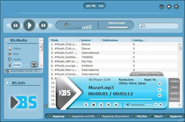Click the volume slider in the mini player
The height and width of the screenshot is (122, 185).
[141, 105]
